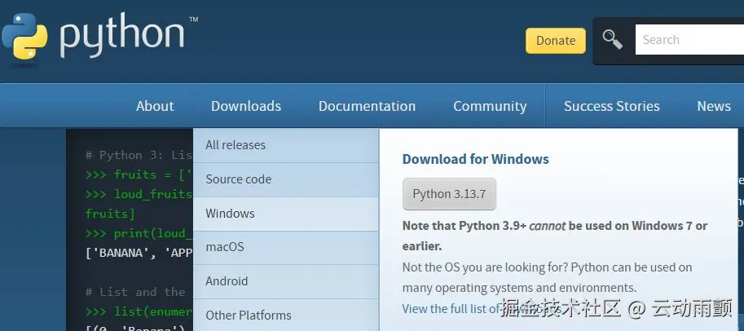Image resolution: width=744 pixels, height=331 pixels.
Task: Open the Success Stories menu
Action: [x=612, y=106]
